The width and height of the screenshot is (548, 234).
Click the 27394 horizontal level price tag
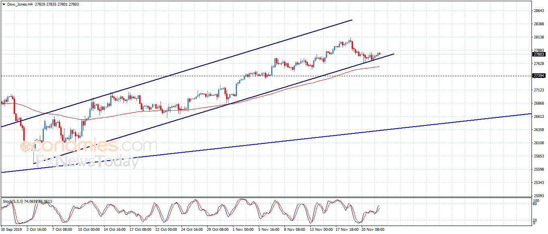pyautogui.click(x=539, y=76)
